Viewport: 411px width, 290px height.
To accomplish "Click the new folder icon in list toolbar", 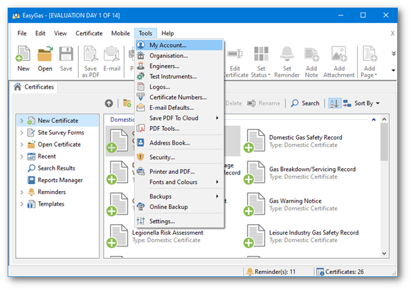I will (x=127, y=103).
